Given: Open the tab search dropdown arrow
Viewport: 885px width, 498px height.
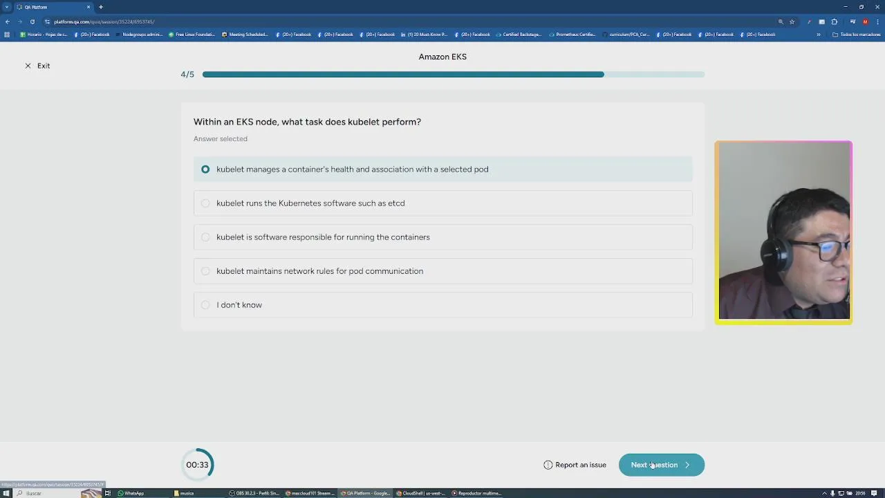Looking at the screenshot, I should [7, 7].
